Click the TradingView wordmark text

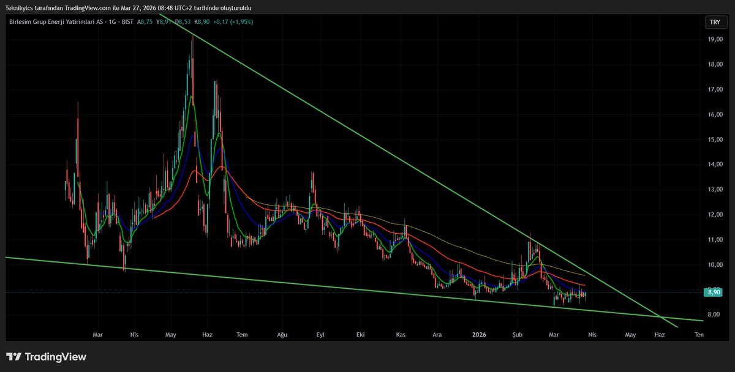[x=56, y=357]
